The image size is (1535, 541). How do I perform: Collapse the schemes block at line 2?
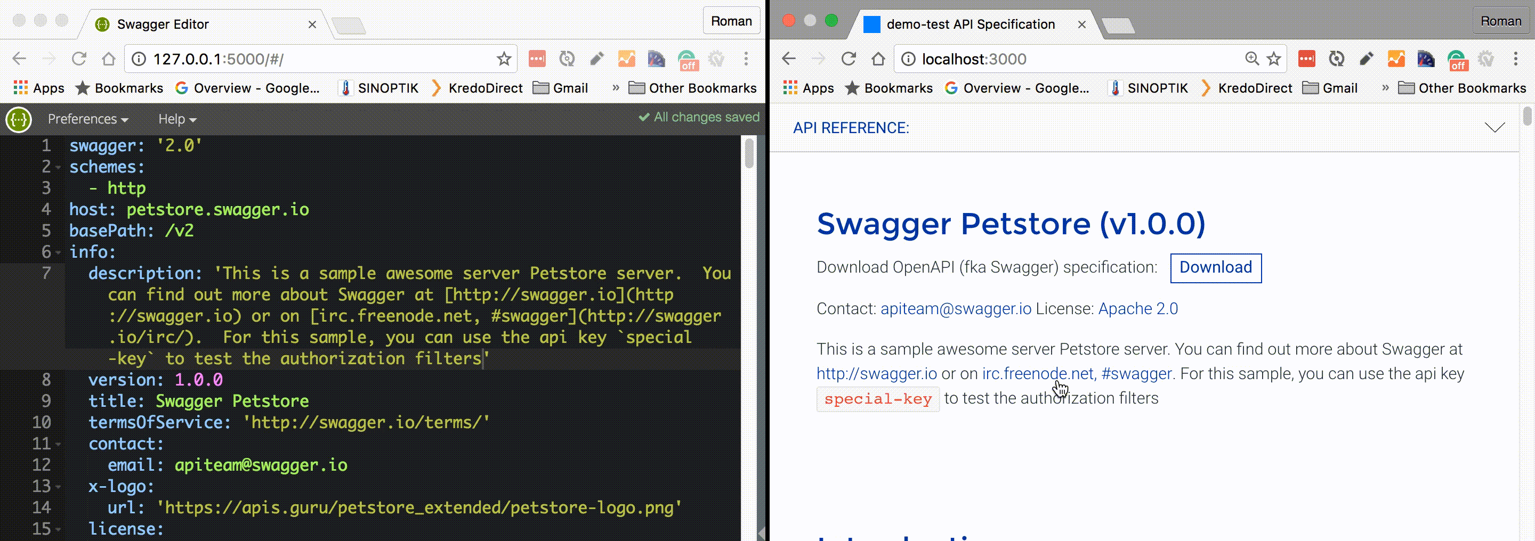[x=59, y=168]
